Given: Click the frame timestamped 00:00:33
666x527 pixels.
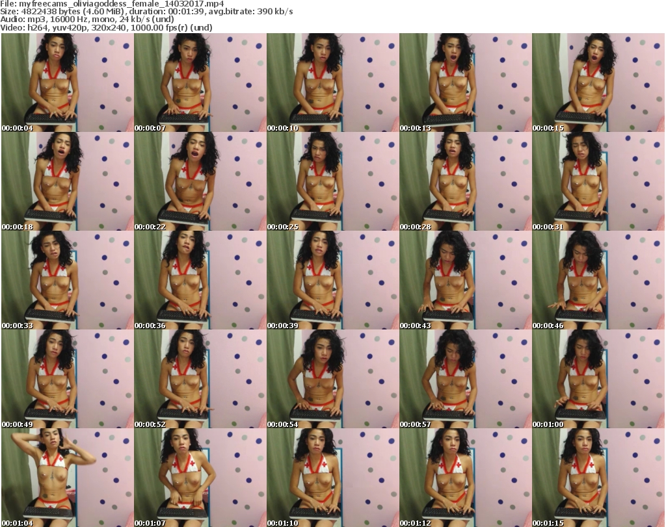Looking at the screenshot, I should click(68, 280).
